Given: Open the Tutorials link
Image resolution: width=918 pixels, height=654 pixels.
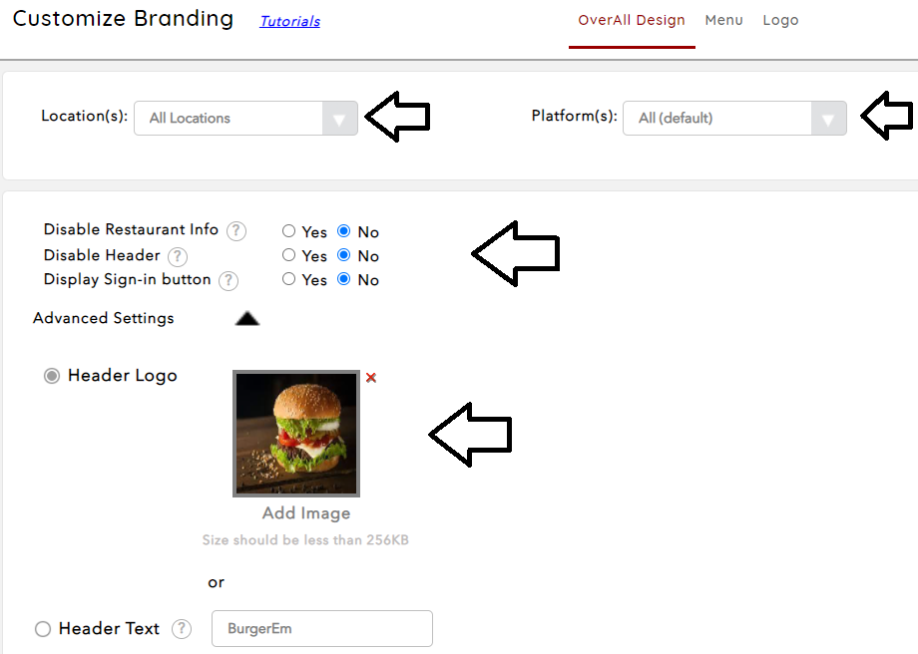Looking at the screenshot, I should [x=289, y=22].
